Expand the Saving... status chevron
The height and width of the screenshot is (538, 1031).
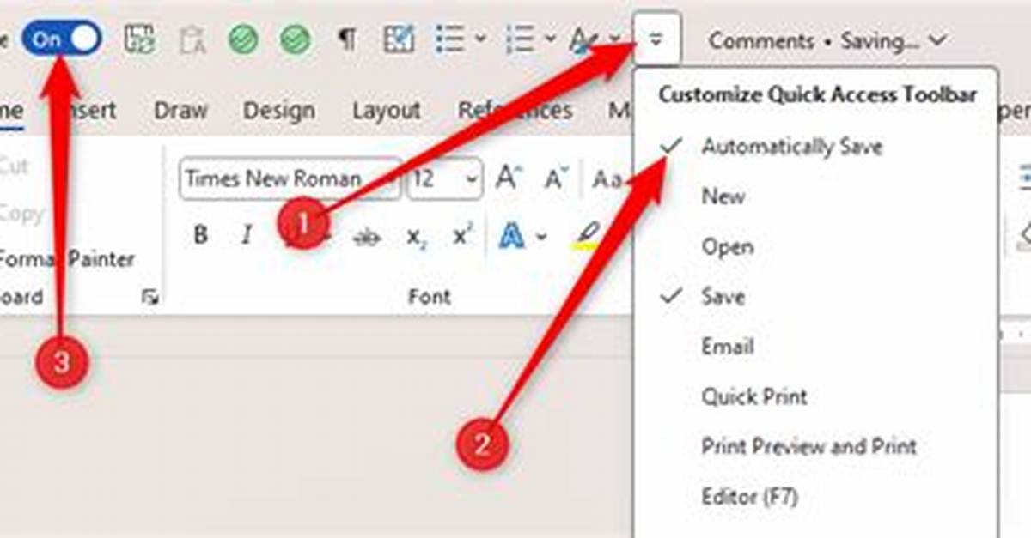(938, 40)
